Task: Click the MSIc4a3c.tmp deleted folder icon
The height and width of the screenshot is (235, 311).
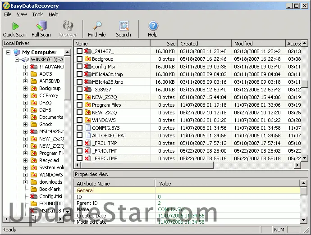Action: click(87, 74)
